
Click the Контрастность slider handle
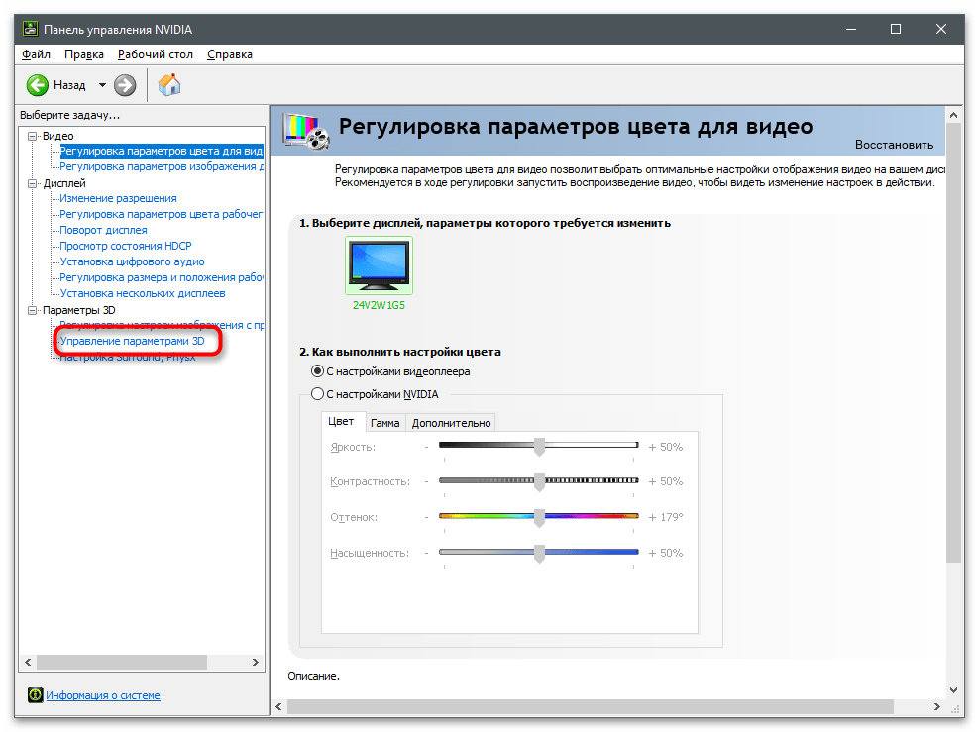point(539,481)
